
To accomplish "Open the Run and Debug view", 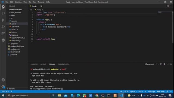I will tap(3, 27).
